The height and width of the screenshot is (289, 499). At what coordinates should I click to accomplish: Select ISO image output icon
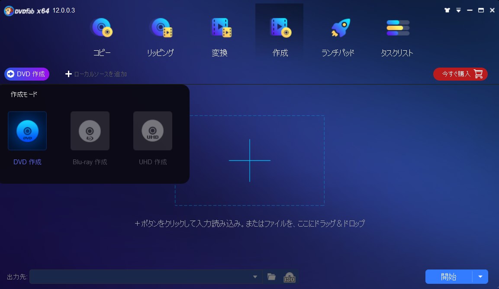pyautogui.click(x=289, y=277)
